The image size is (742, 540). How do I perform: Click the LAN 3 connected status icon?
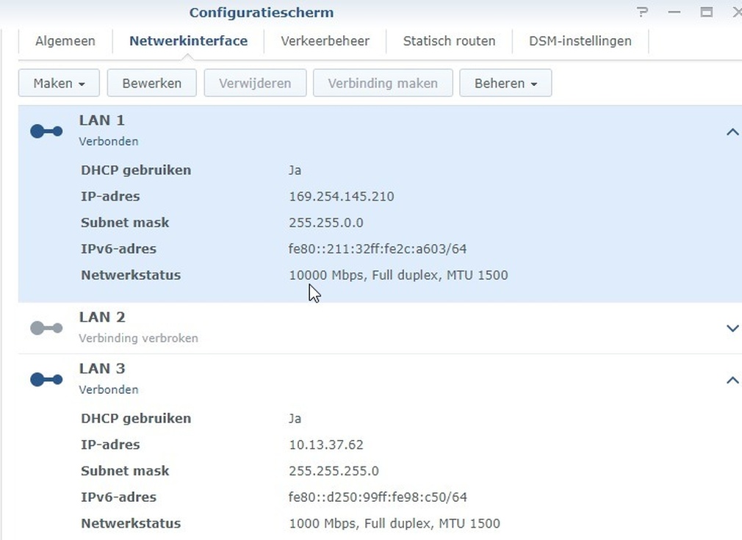[46, 380]
